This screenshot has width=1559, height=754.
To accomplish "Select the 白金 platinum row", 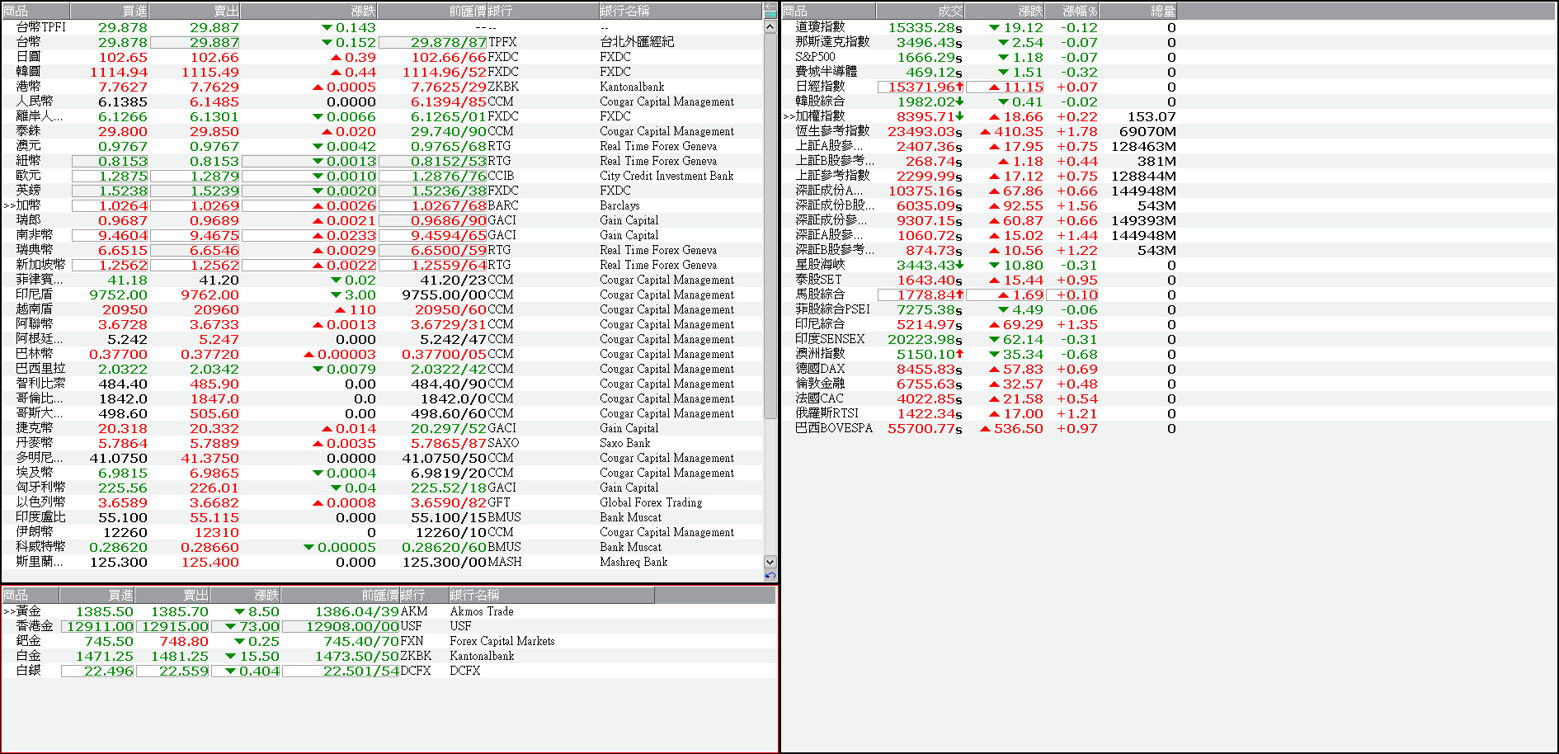I will 389,656.
